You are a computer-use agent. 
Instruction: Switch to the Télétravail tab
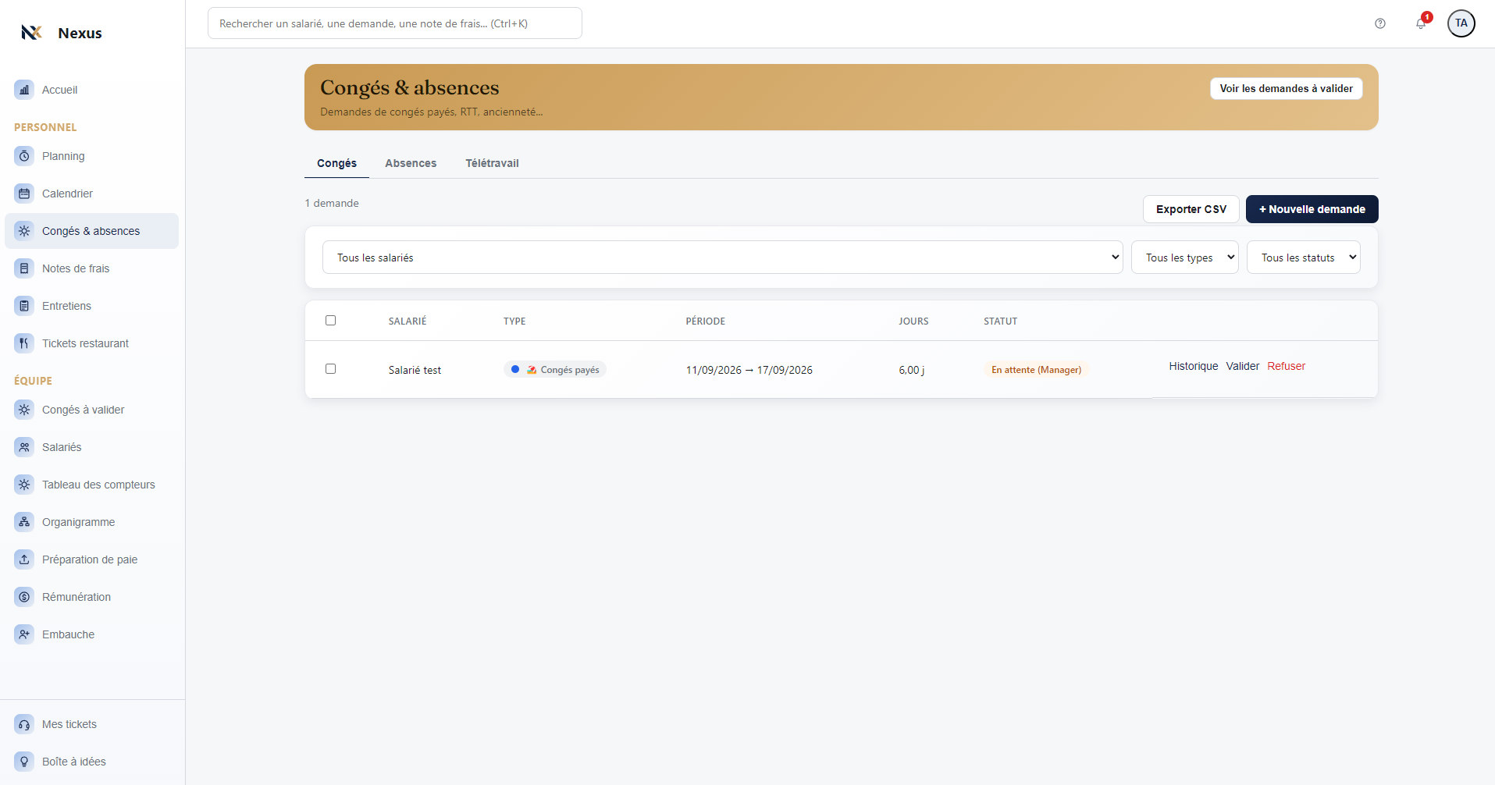(x=492, y=163)
